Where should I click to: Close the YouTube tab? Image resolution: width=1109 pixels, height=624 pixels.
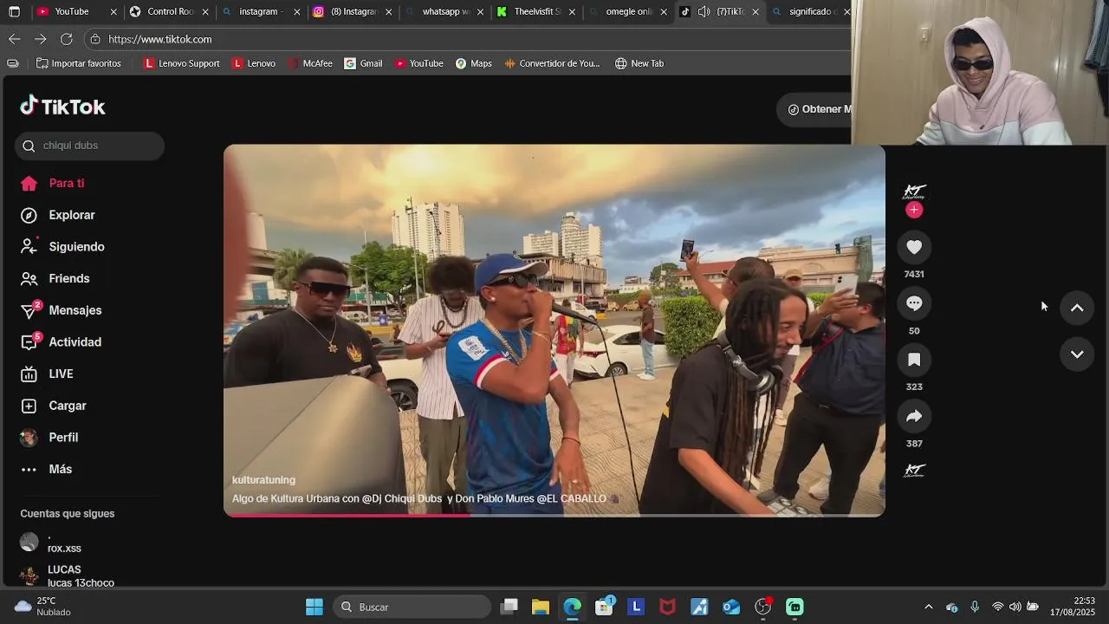(113, 12)
